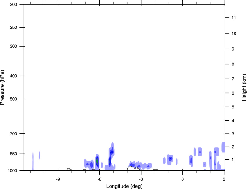Pick the 3 km height label
The image size is (247, 189).
(233, 134)
